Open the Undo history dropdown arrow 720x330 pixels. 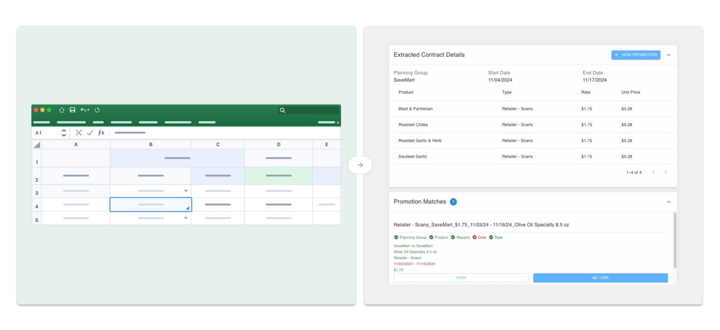pos(88,110)
